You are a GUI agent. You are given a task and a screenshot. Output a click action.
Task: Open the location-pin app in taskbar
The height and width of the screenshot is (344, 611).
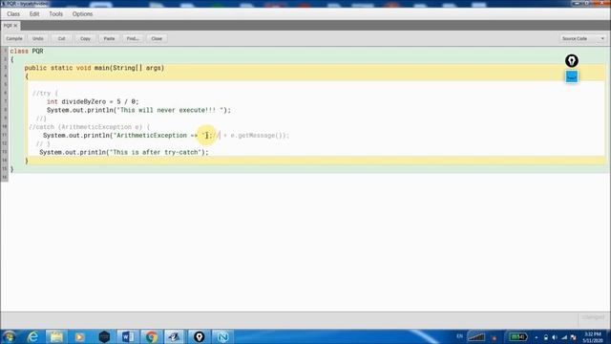tap(200, 336)
